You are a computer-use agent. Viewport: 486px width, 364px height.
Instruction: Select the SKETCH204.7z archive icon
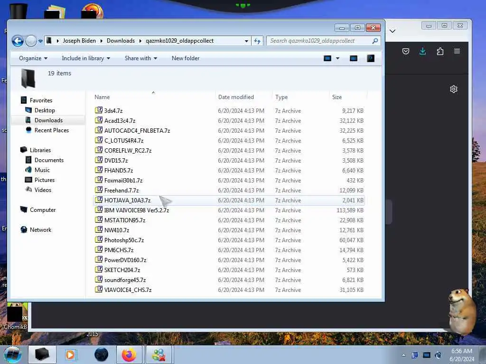coord(99,269)
